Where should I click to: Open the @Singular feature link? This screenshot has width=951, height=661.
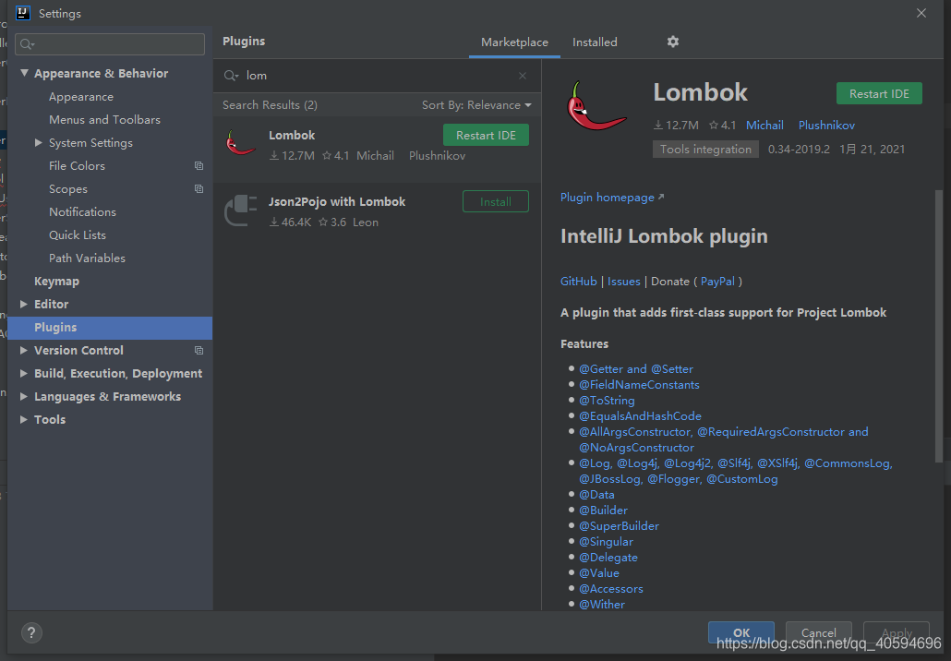(606, 542)
